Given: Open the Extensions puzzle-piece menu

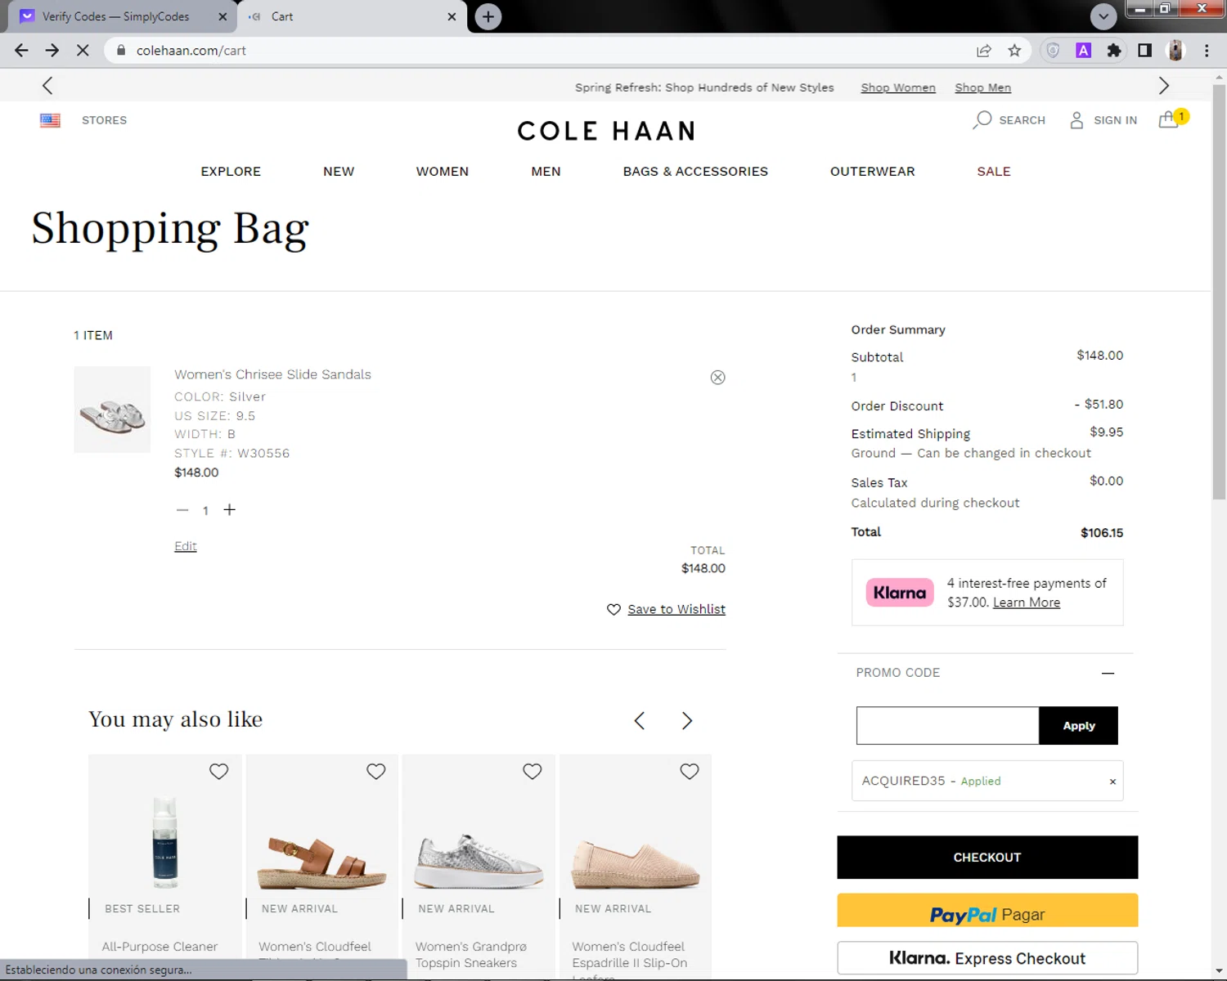Looking at the screenshot, I should click(1114, 51).
